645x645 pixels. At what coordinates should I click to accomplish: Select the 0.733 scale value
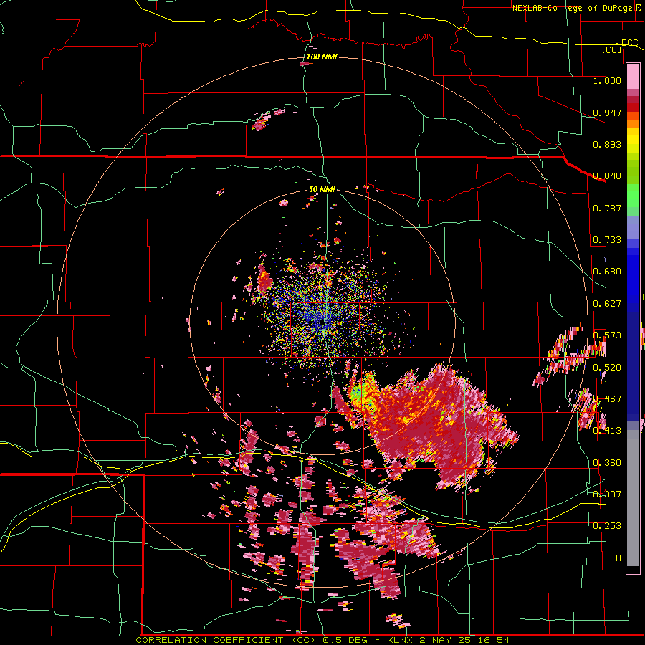click(x=607, y=240)
